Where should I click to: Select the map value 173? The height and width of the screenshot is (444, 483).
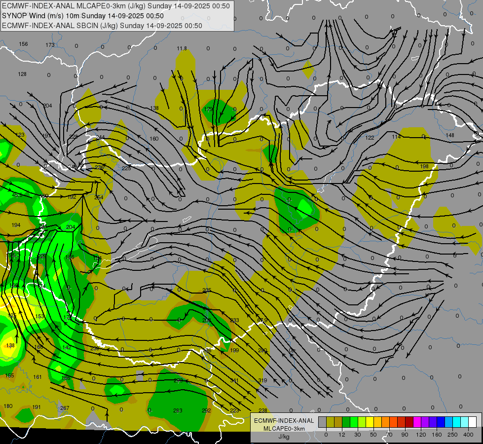click(50, 45)
